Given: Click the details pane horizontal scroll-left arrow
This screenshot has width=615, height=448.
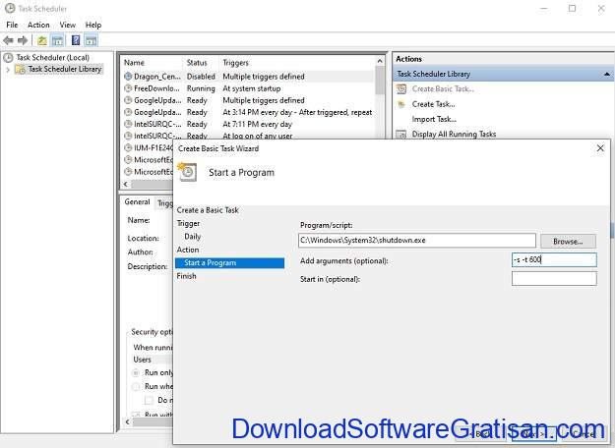Looking at the screenshot, I should coord(128,421).
